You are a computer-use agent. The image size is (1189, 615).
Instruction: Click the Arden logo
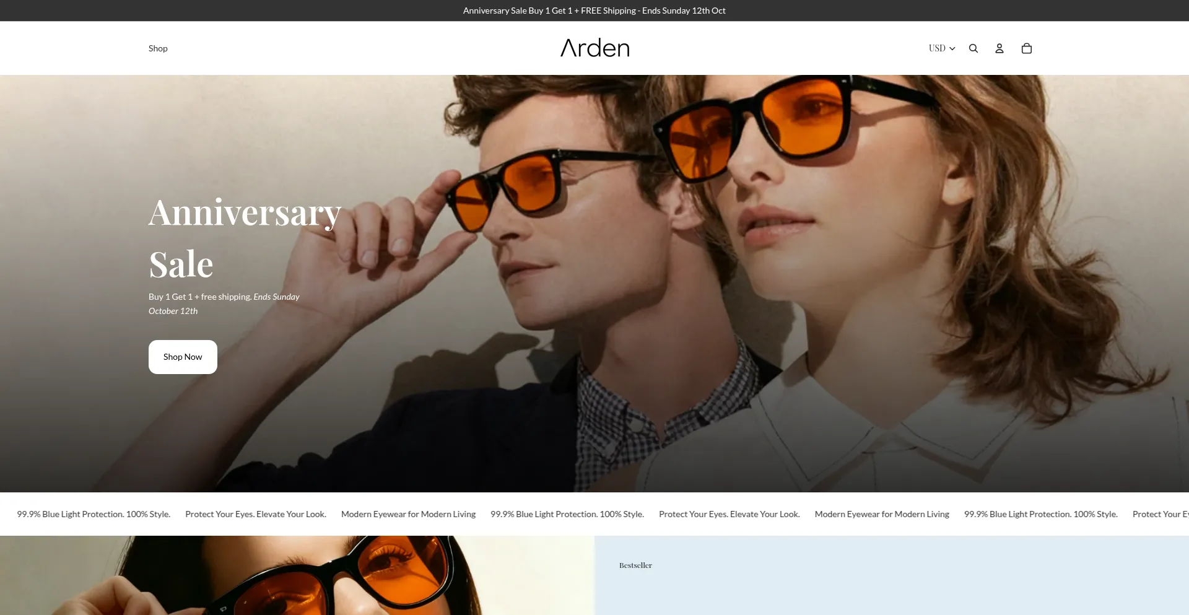594,48
